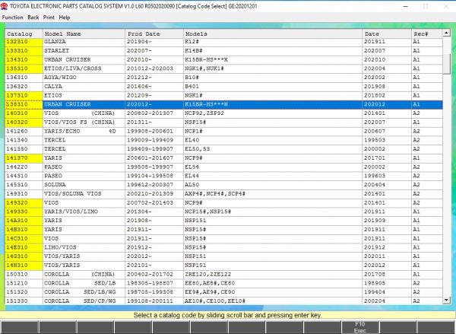The image size is (456, 334).
Task: Open the Help menu
Action: tap(65, 17)
